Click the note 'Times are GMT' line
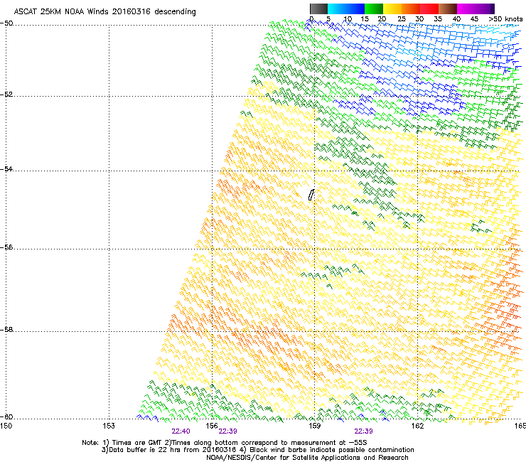Screen dimensions: 526x462 [x=225, y=443]
